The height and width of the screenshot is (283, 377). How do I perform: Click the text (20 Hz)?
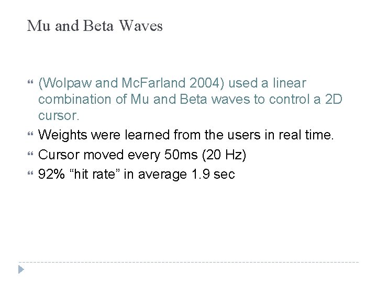tap(224, 155)
